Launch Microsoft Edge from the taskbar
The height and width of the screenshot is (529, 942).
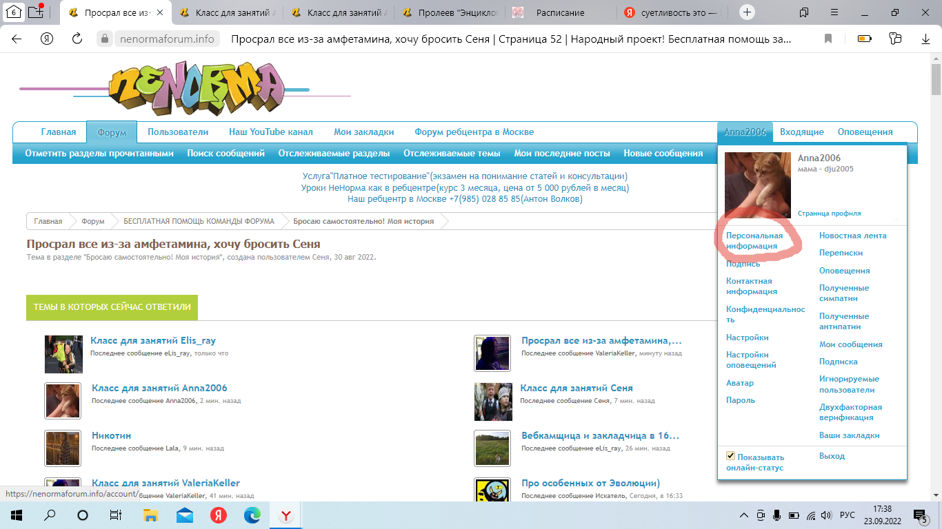coord(252,515)
